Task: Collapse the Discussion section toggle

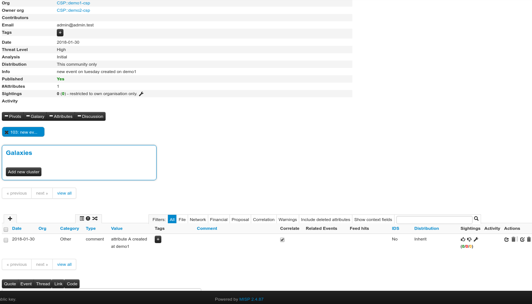Action: (90, 116)
